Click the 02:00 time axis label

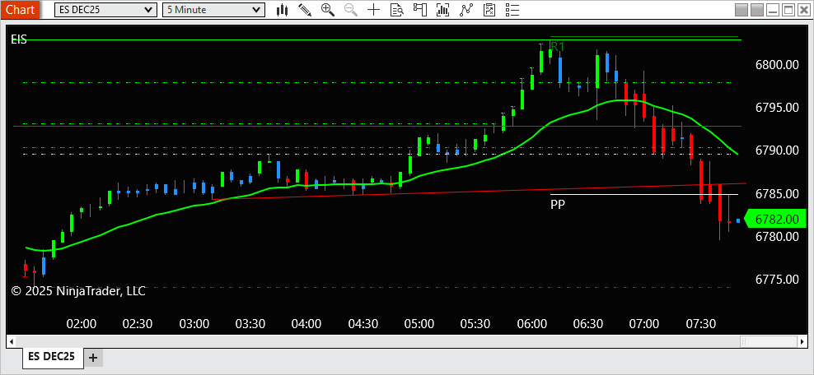point(82,324)
